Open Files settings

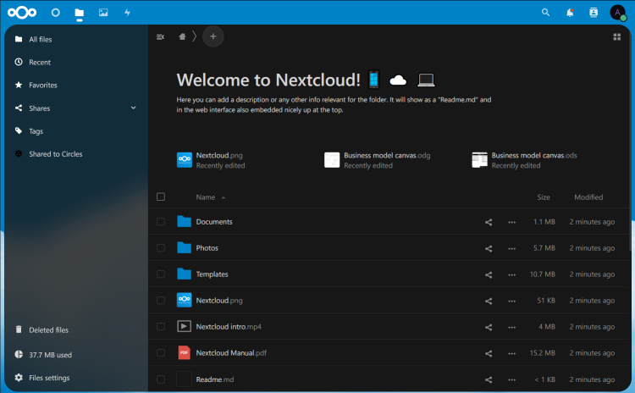point(49,378)
